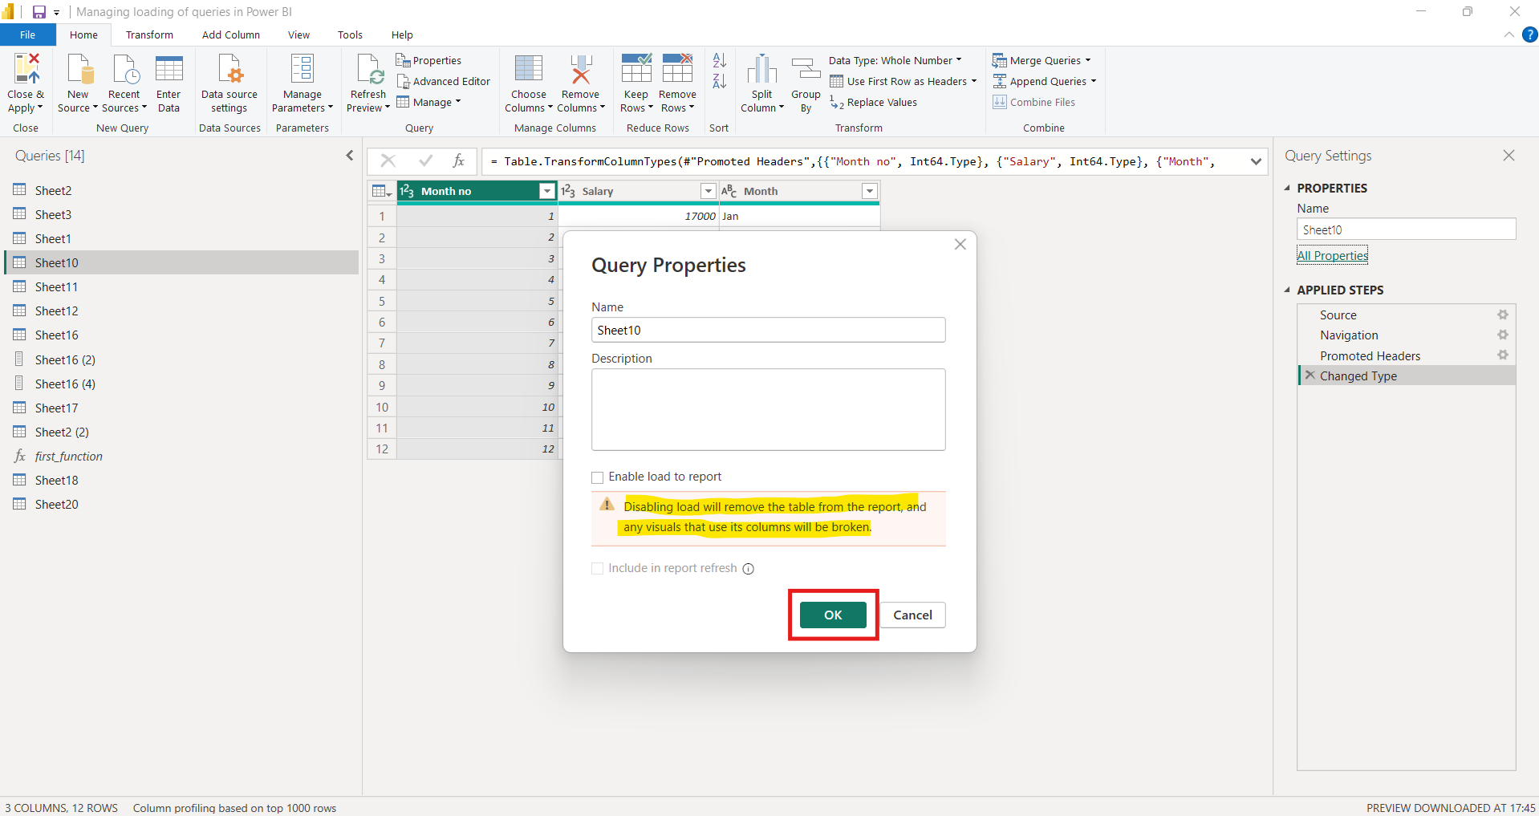The width and height of the screenshot is (1539, 816).
Task: Open the Advanced Editor
Action: [444, 80]
